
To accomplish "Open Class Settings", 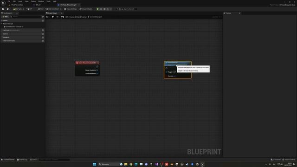I will pos(71,9).
